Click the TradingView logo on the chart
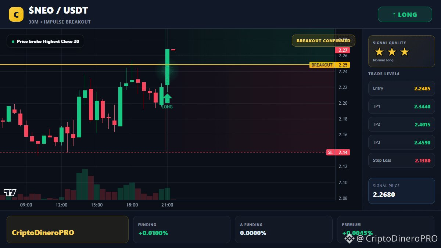Viewport: 441px width, 248px height. [x=10, y=192]
